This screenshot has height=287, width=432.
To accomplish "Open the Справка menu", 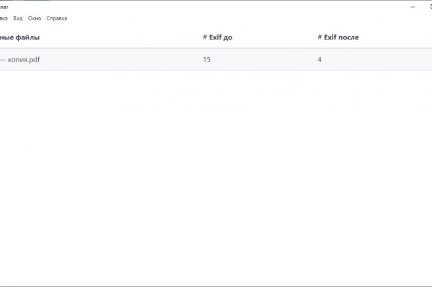I will click(57, 18).
